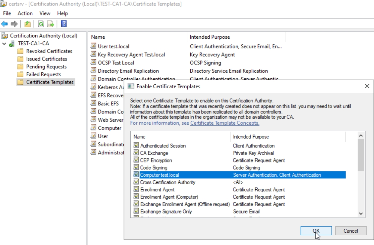Click Directory Email Replication template icon

pos(94,71)
